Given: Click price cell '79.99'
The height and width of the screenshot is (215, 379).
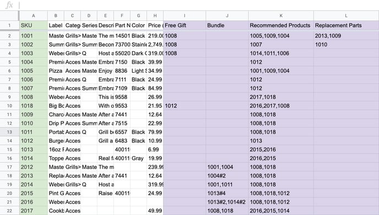Looking at the screenshot, I should (155, 132).
